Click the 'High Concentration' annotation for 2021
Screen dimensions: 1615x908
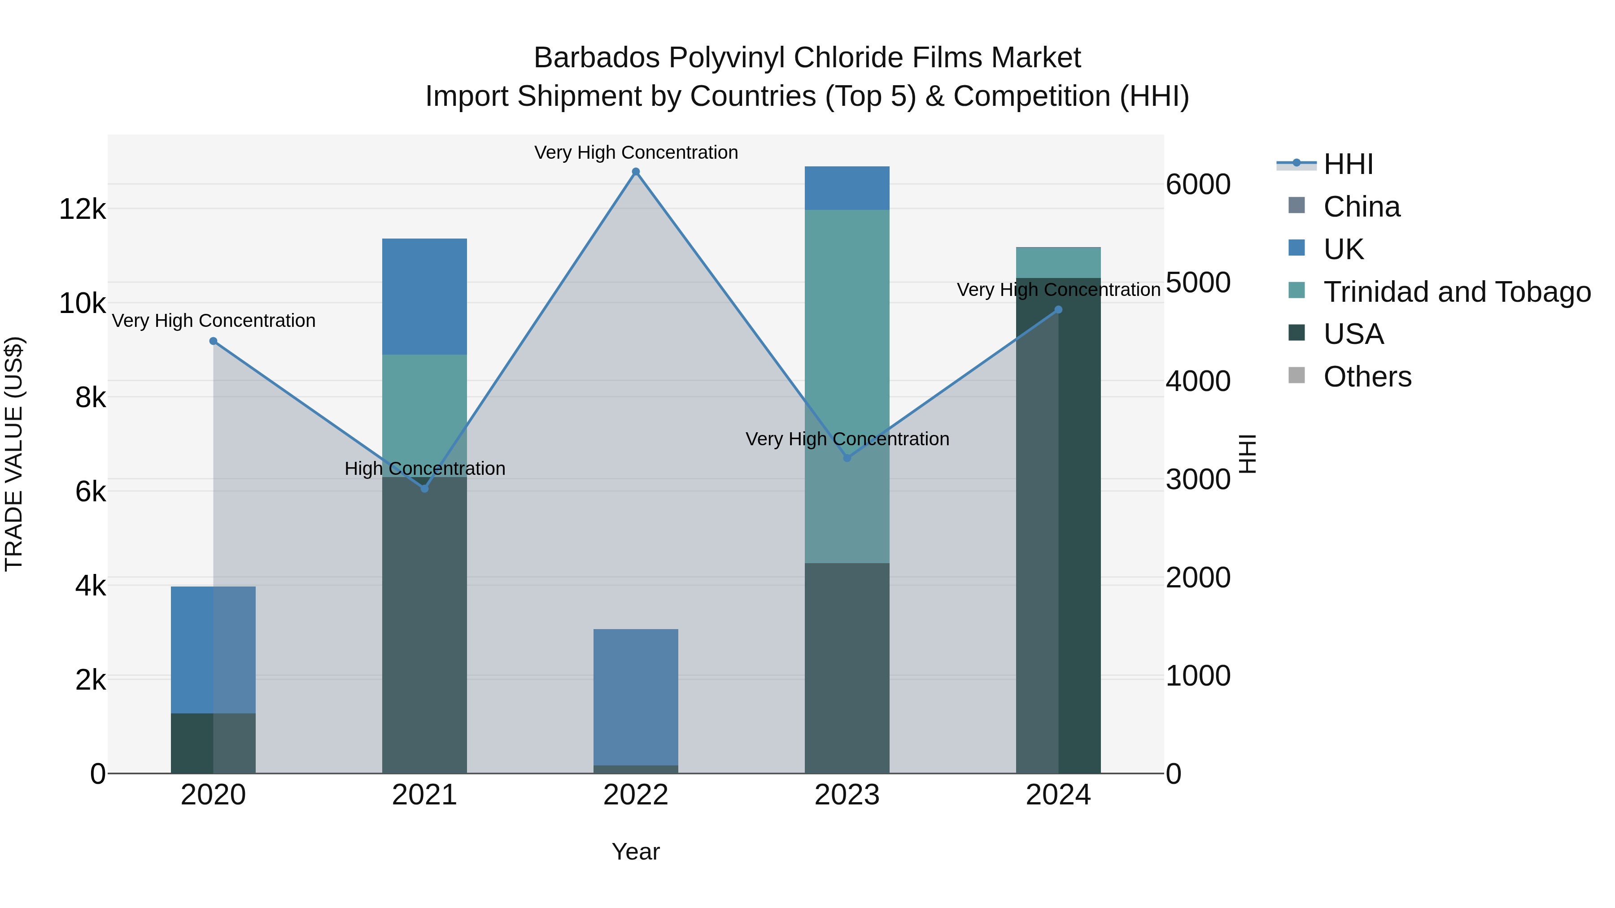425,469
